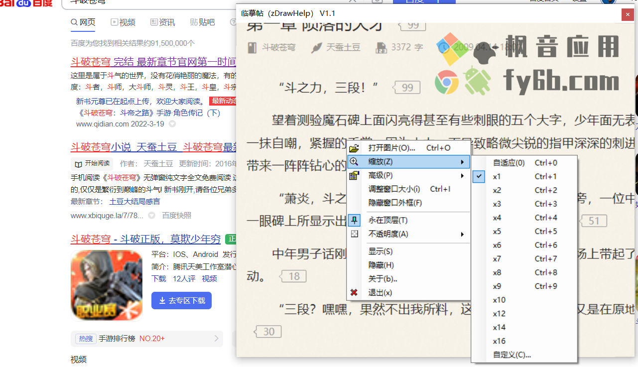Switch to the 视频 tab in Baidu
This screenshot has height=367, width=638.
[123, 22]
